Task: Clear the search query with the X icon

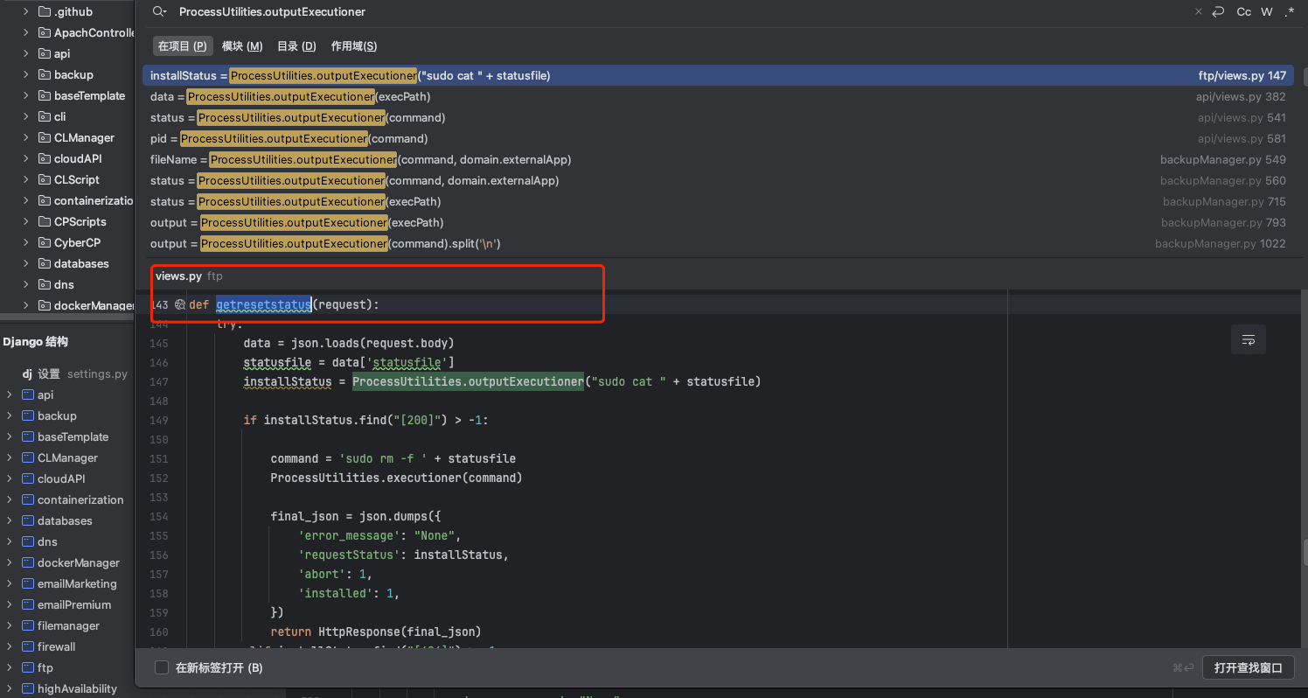Action: click(1197, 11)
